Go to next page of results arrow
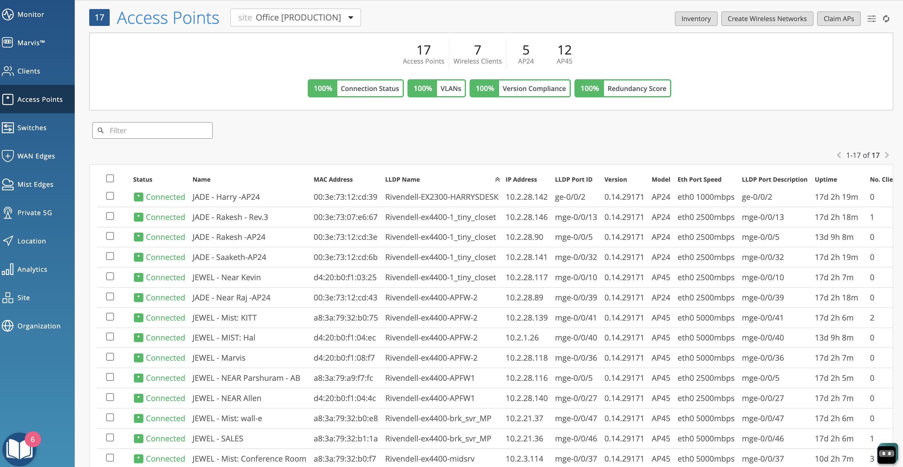Image resolution: width=903 pixels, height=467 pixels. point(887,155)
